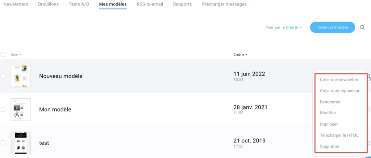Click the Créer un modèle button
Viewport: 371px width, 158px height.
333,27
